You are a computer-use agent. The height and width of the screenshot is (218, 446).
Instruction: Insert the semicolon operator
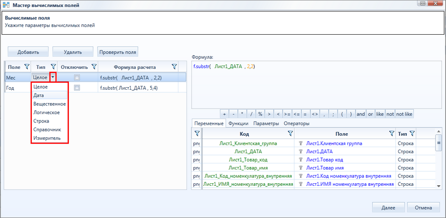pos(333,114)
